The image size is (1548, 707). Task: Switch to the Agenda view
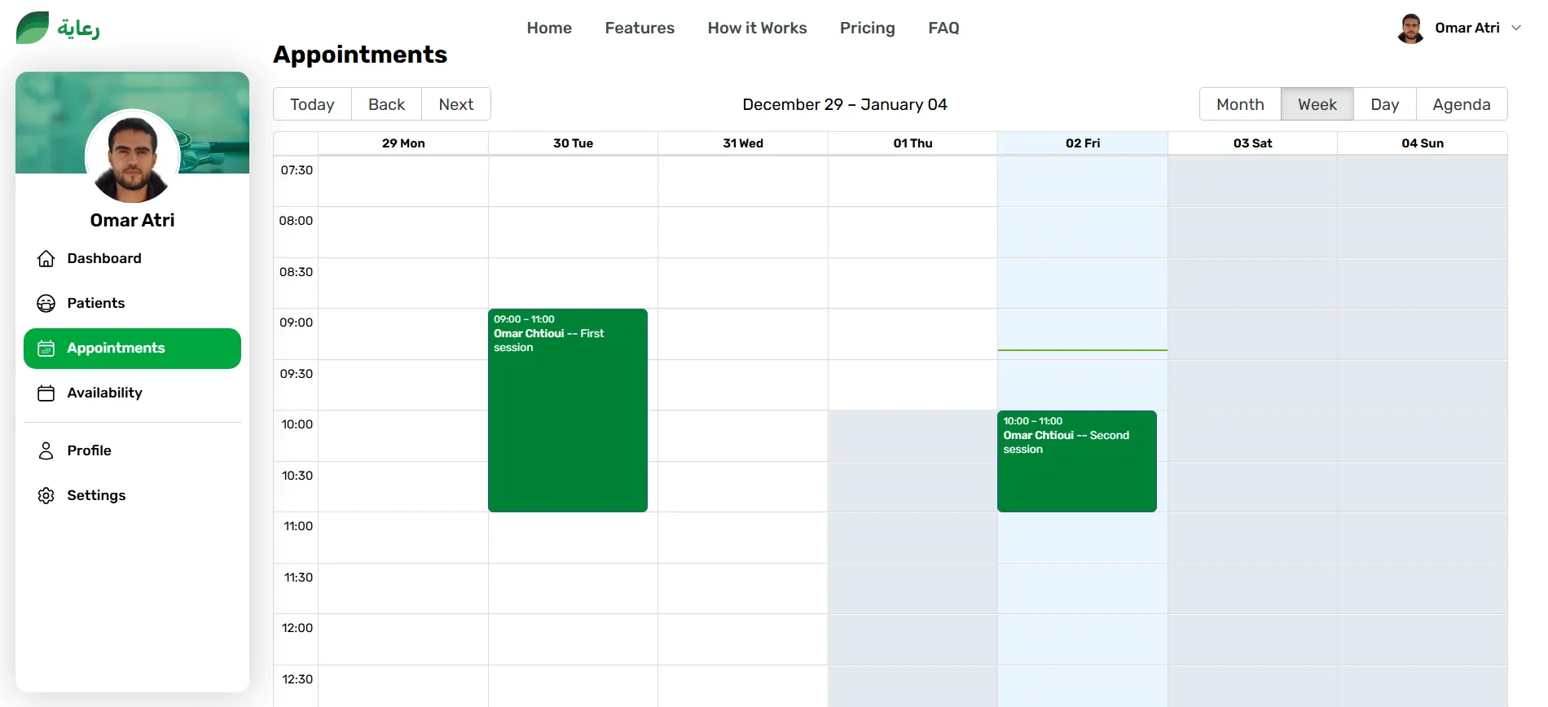[1461, 104]
